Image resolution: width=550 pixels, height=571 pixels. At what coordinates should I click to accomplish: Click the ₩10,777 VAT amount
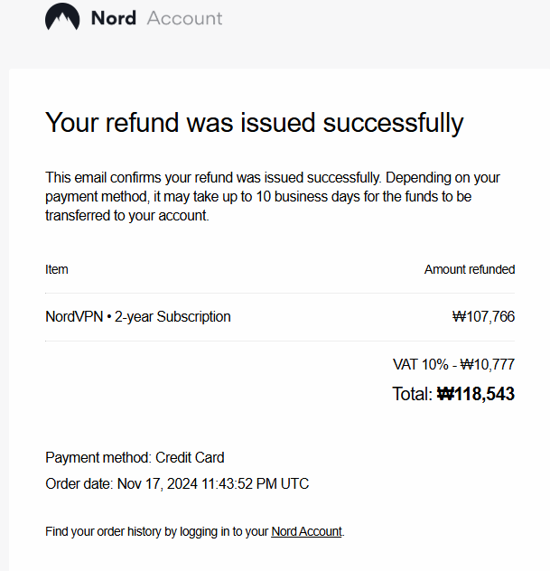[x=488, y=365]
